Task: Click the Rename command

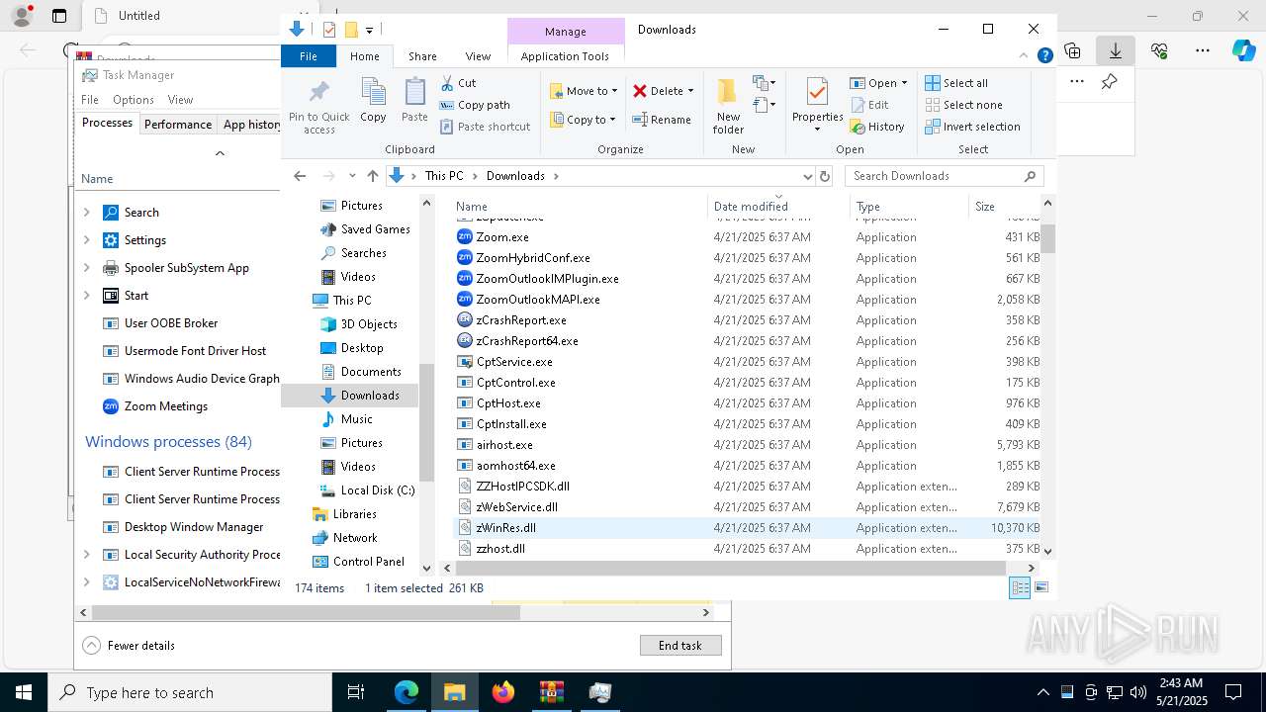Action: click(662, 120)
